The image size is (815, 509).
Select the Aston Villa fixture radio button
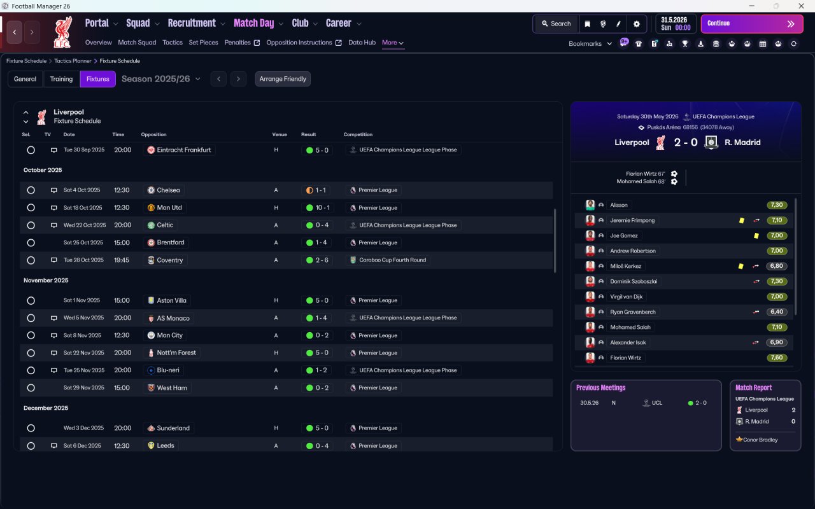[x=31, y=300]
